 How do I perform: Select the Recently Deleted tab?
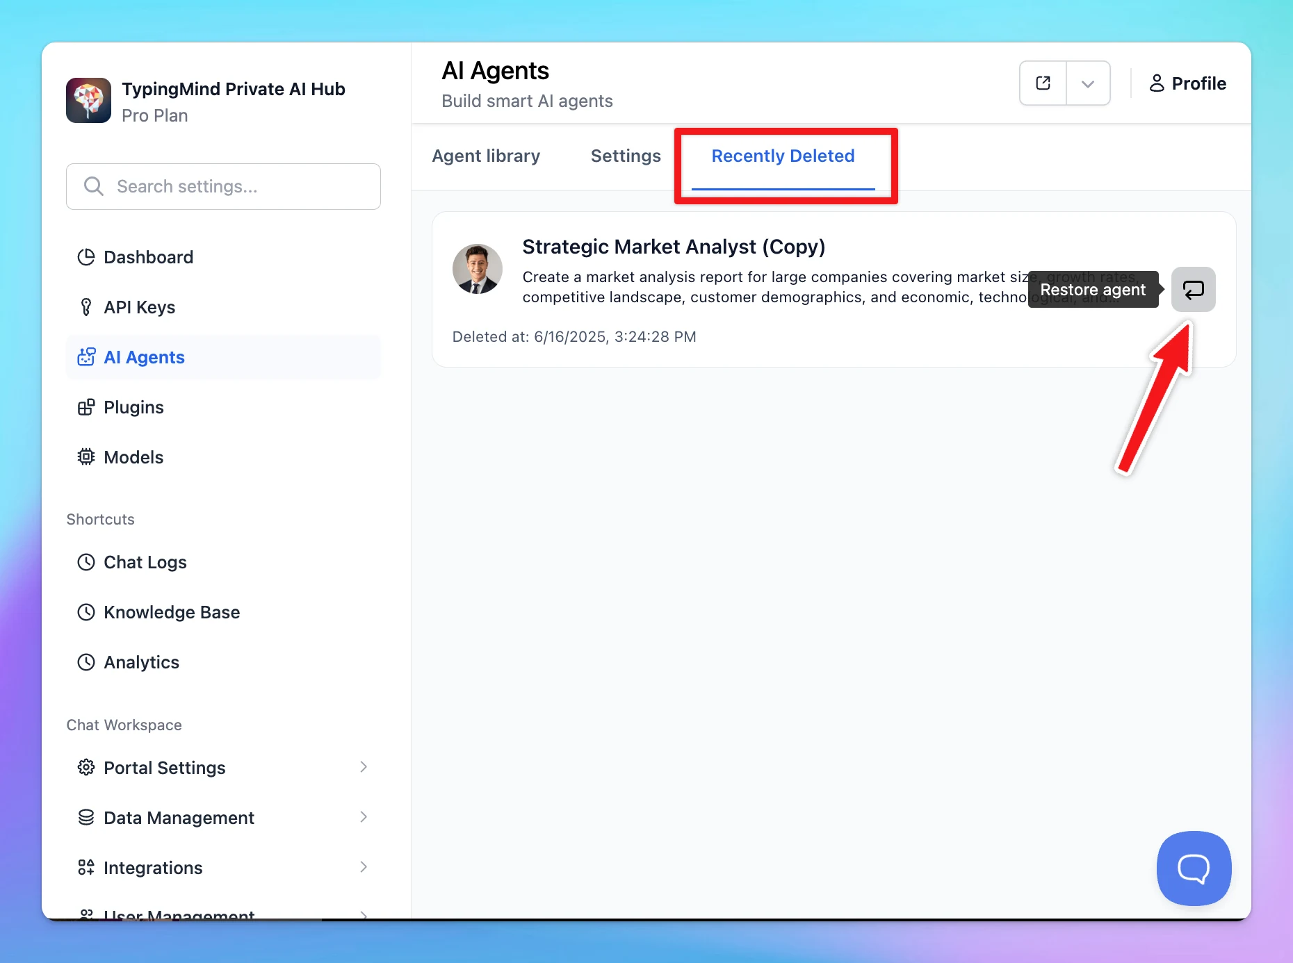[783, 156]
